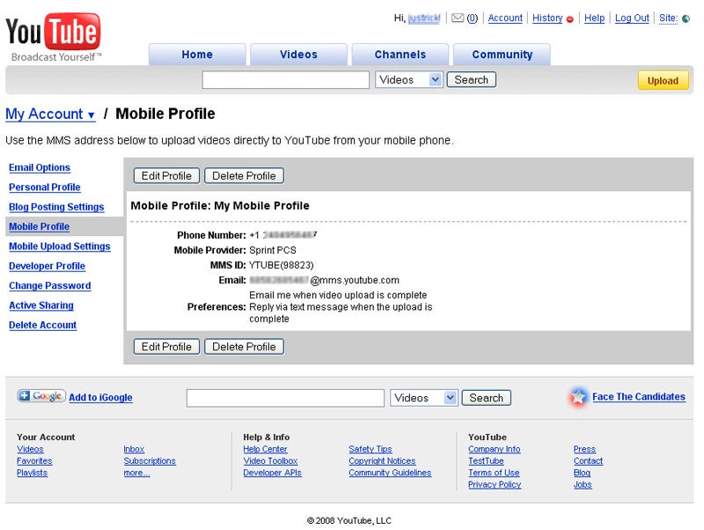Open the Help link in header
The width and height of the screenshot is (704, 530).
point(595,18)
